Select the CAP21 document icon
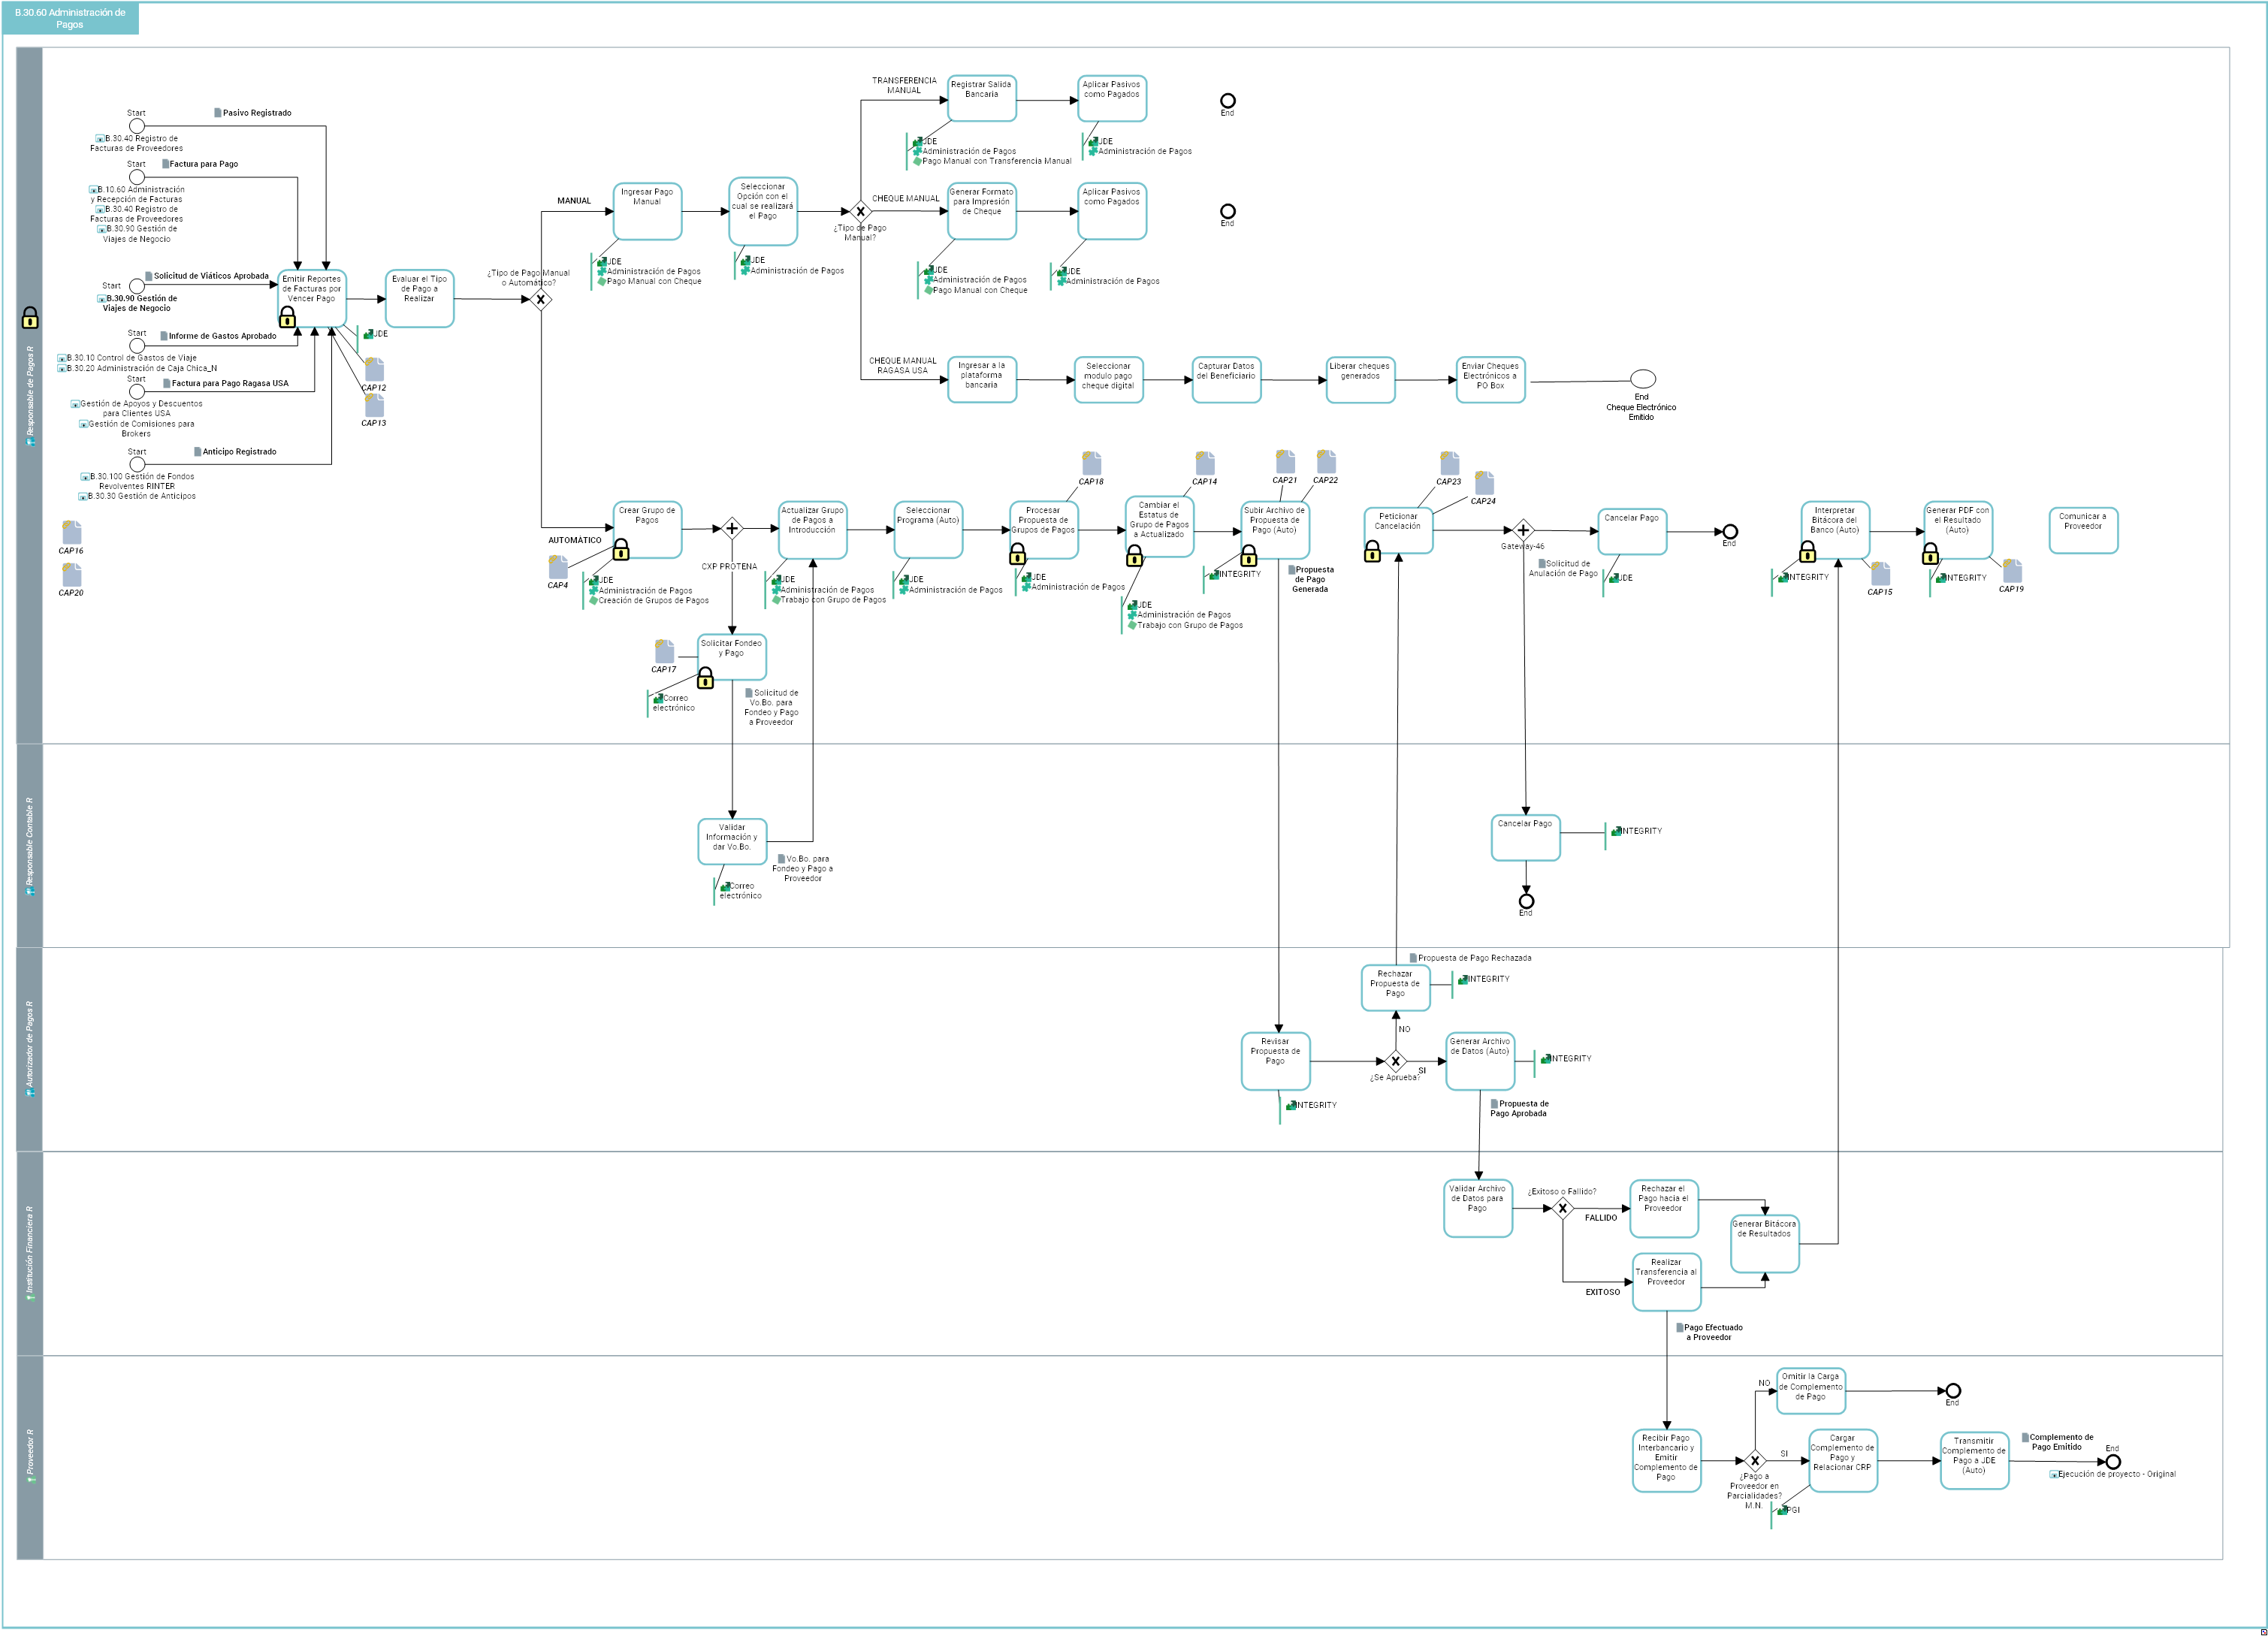The image size is (2268, 1636). (x=1285, y=461)
